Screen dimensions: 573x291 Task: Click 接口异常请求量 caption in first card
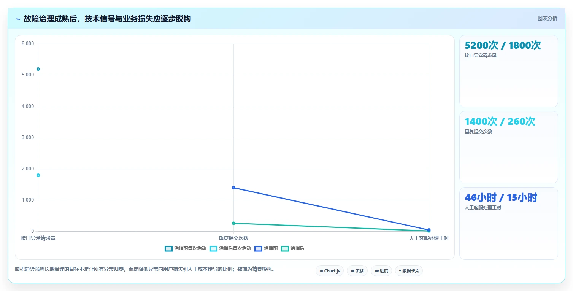pos(481,55)
